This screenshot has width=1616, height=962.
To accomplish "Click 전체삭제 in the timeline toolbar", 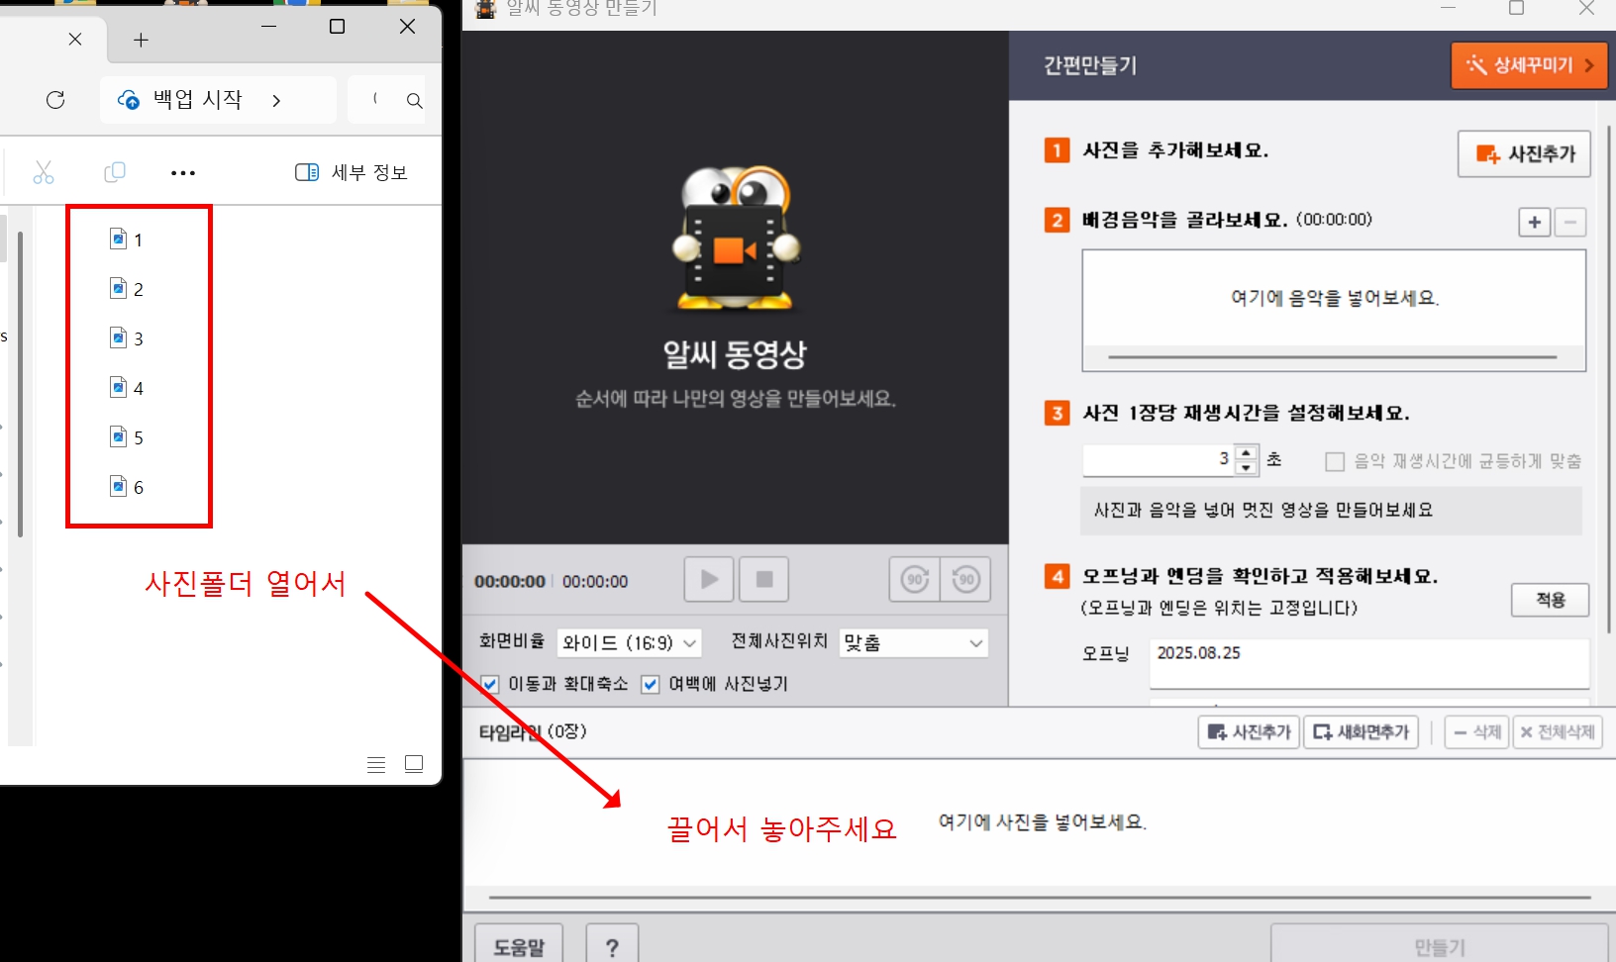I will [1557, 732].
